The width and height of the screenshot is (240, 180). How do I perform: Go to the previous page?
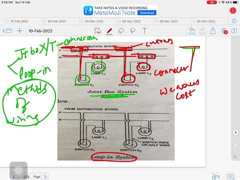point(14,176)
